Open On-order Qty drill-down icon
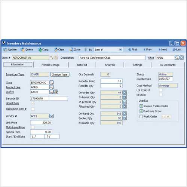This screenshot has width=187, height=187. (125, 92)
